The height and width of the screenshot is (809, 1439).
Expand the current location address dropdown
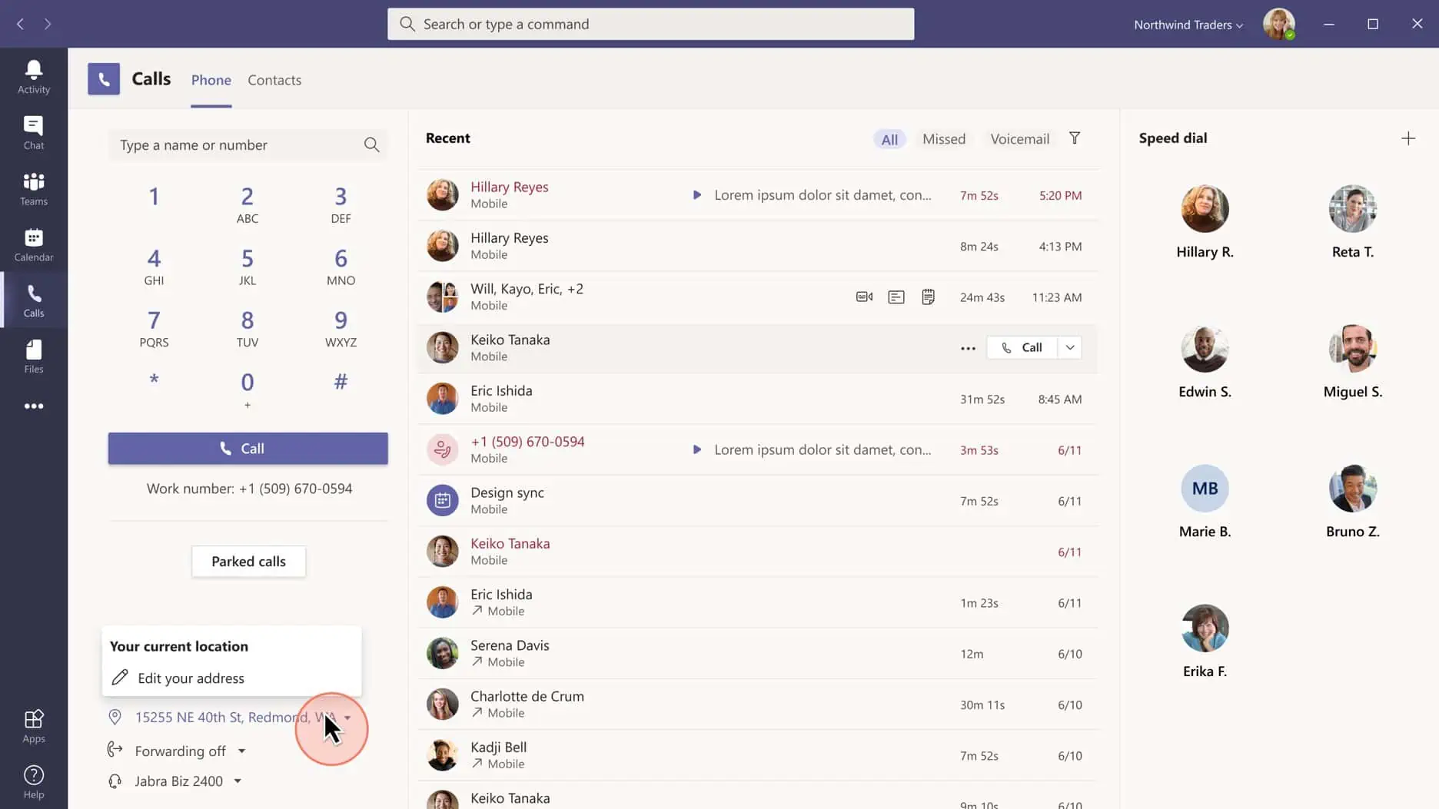[348, 718]
